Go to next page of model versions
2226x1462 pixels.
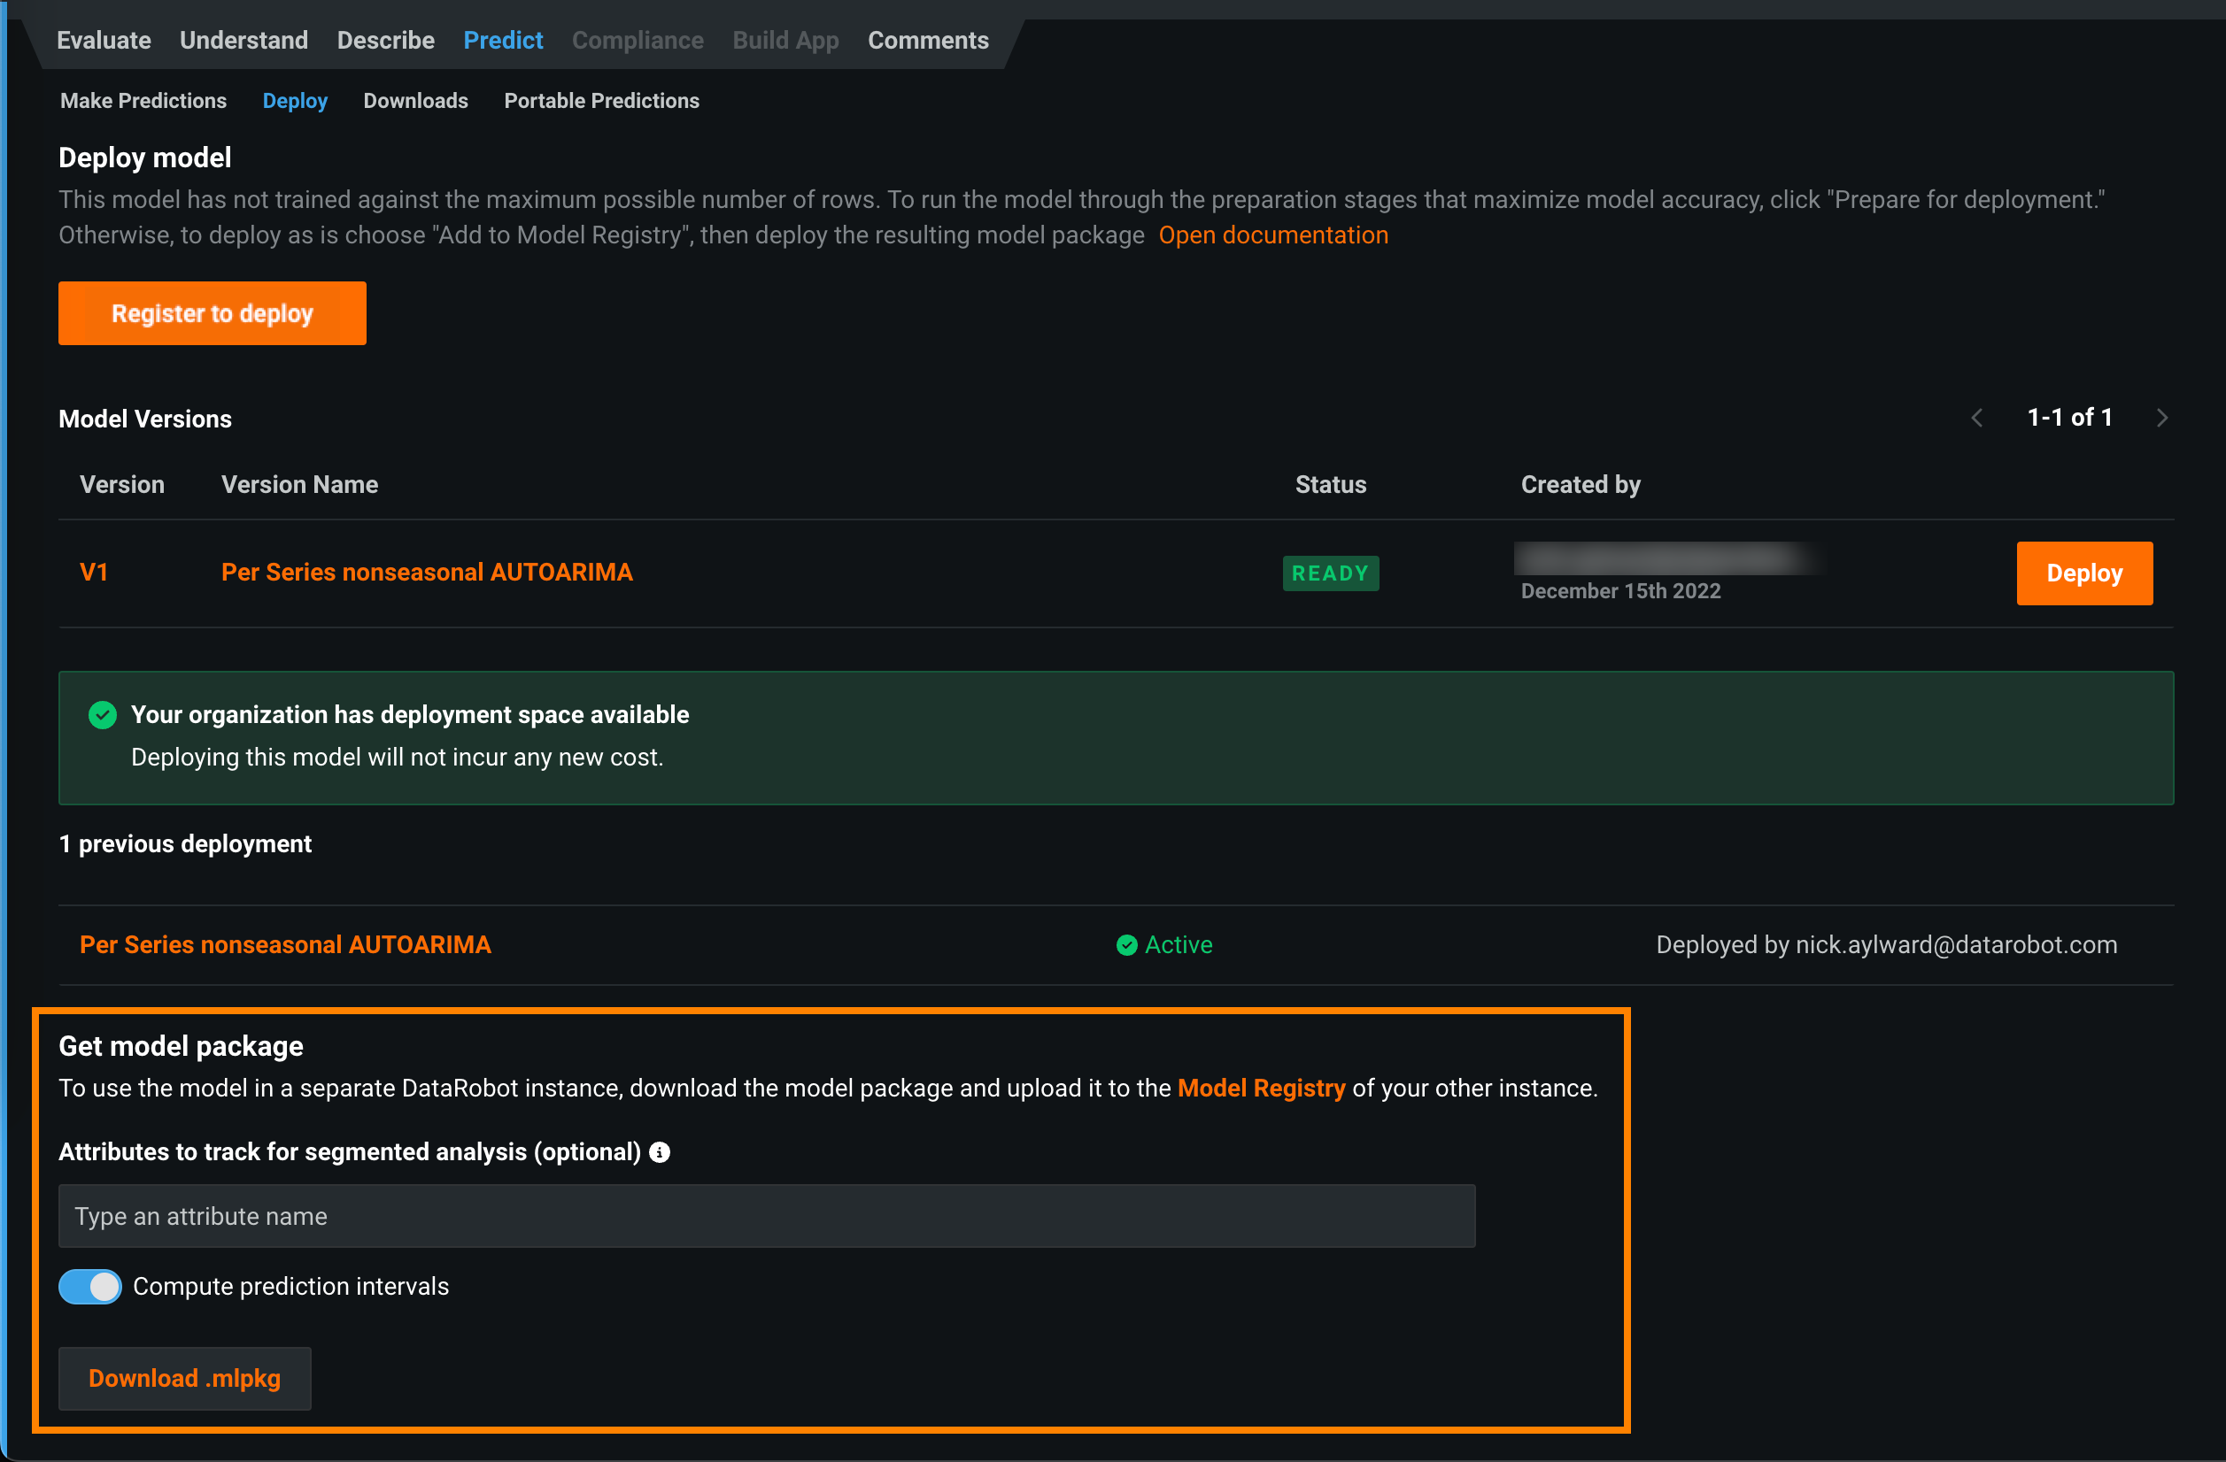tap(2161, 418)
